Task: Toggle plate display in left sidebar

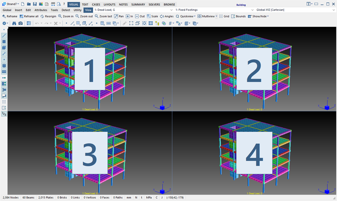Action: 4,42
